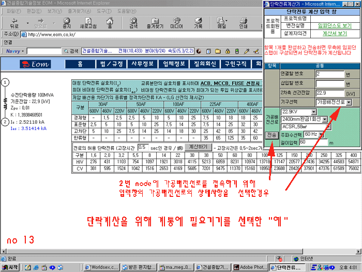Screen dimensions: 362x272
Task: Click the Mail (메일) toolbar icon
Action: click(x=221, y=23)
